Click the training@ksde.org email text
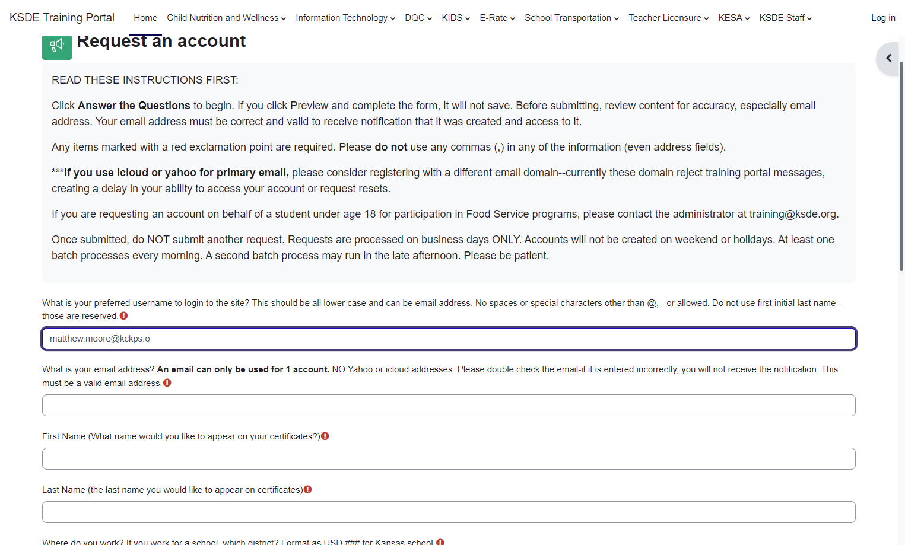The image size is (905, 545). click(792, 214)
